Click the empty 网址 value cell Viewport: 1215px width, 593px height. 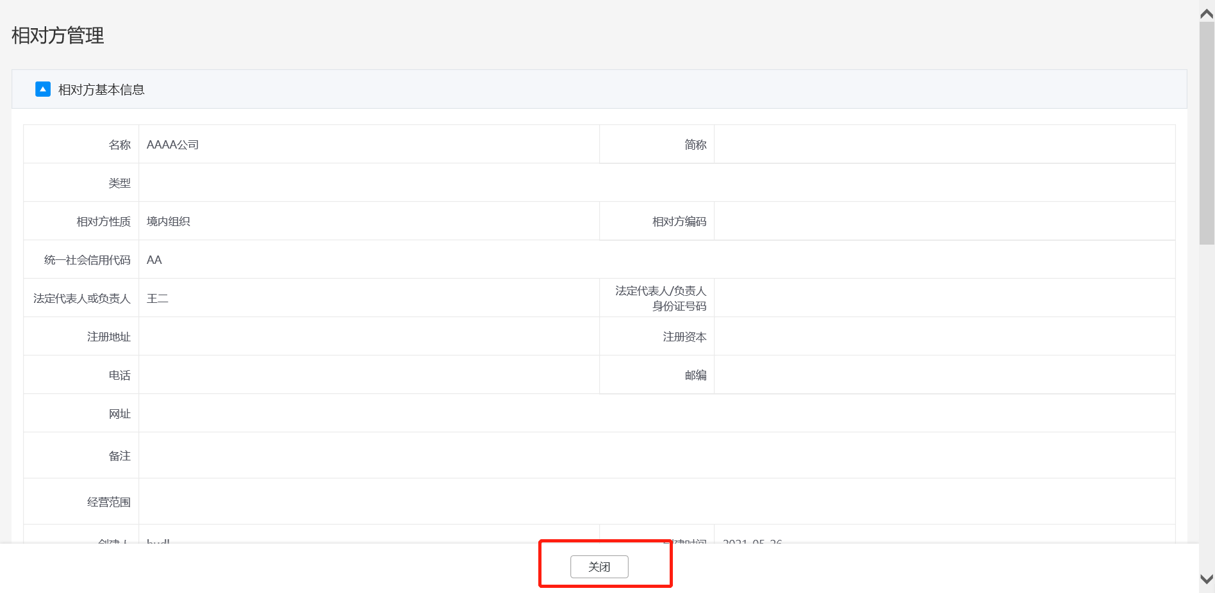click(656, 414)
